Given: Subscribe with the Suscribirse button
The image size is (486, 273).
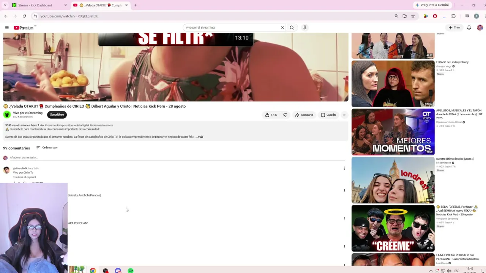Looking at the screenshot, I should [57, 115].
